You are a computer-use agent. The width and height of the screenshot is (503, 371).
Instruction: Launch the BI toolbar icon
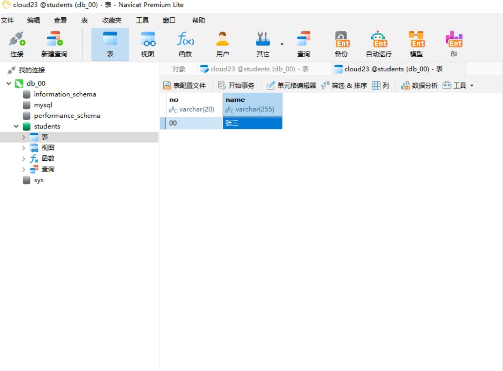[x=454, y=44]
